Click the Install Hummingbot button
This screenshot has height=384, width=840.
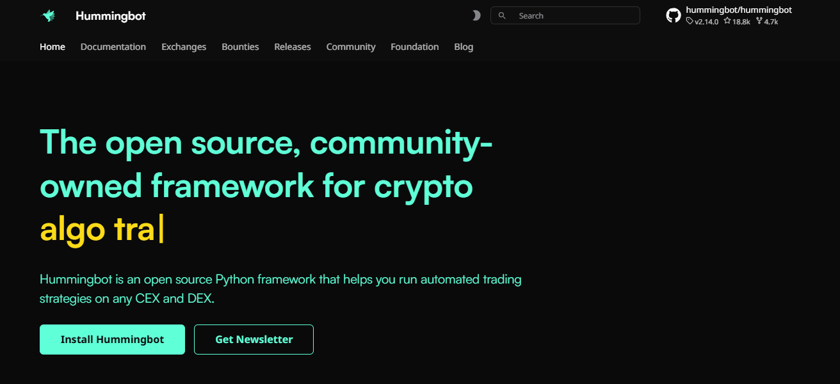(112, 339)
